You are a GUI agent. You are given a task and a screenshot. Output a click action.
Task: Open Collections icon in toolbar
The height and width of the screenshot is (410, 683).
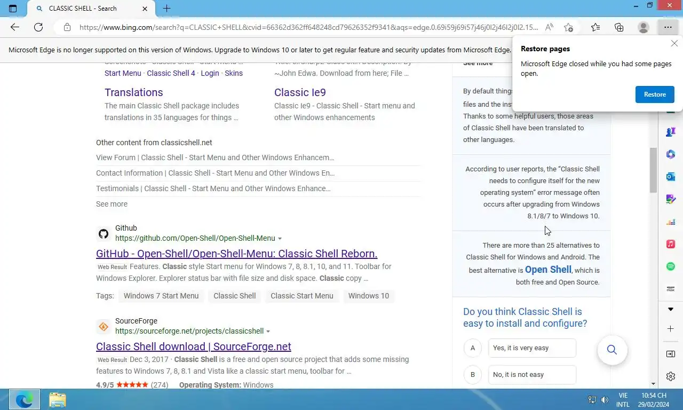tap(619, 27)
